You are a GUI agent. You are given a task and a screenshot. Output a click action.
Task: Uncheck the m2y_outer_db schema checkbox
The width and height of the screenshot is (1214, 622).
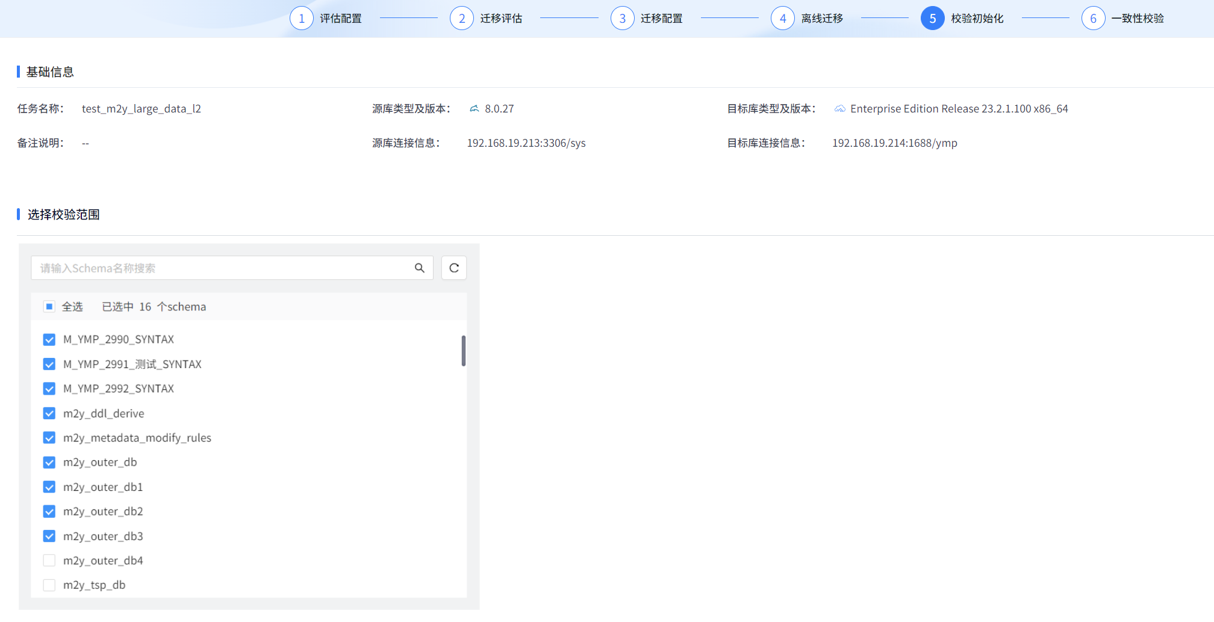pos(49,463)
